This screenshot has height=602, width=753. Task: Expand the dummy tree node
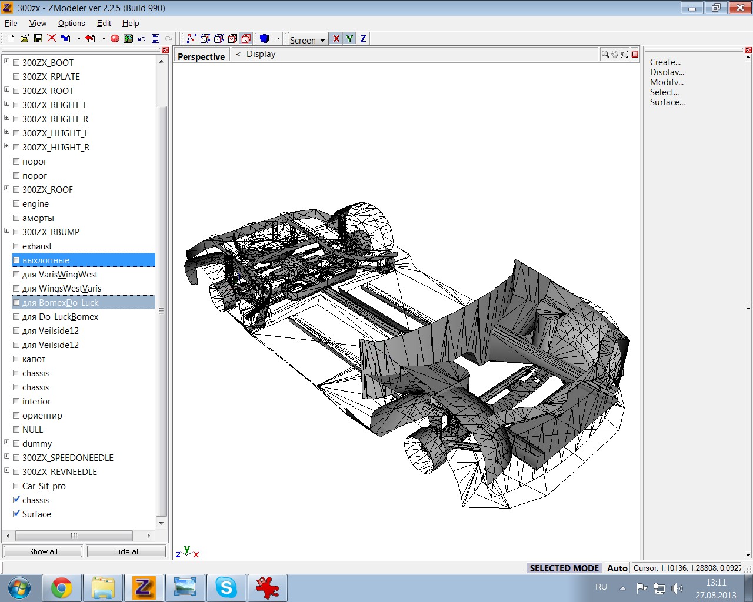coord(6,442)
